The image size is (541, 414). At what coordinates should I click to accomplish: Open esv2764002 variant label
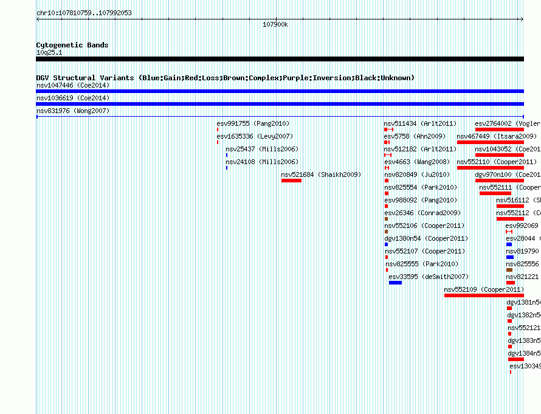(x=508, y=123)
